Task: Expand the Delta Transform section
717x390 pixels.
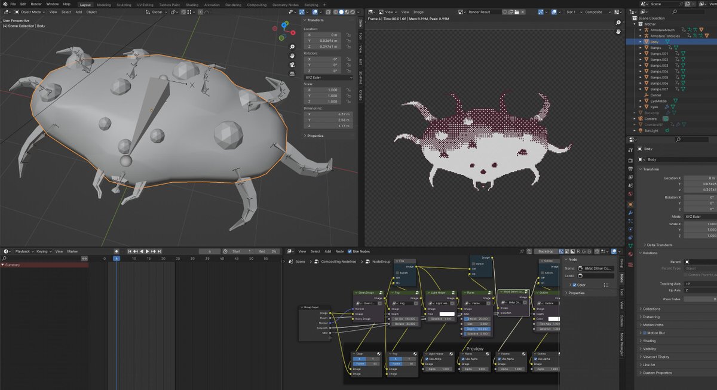Action: [659, 245]
